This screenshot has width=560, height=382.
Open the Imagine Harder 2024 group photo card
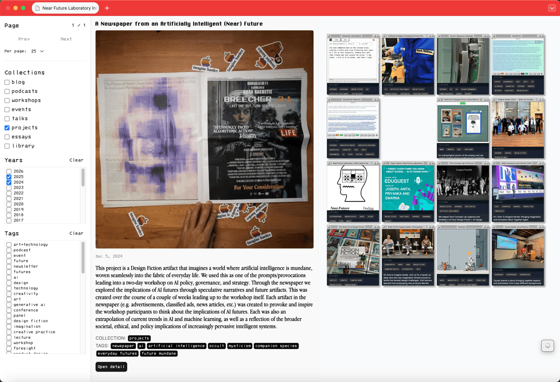click(518, 128)
